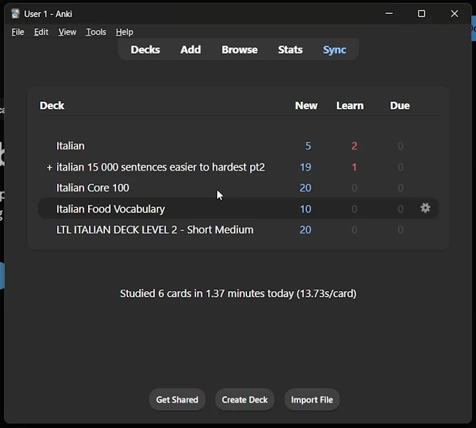
Task: Open the Tools menu
Action: tap(95, 32)
